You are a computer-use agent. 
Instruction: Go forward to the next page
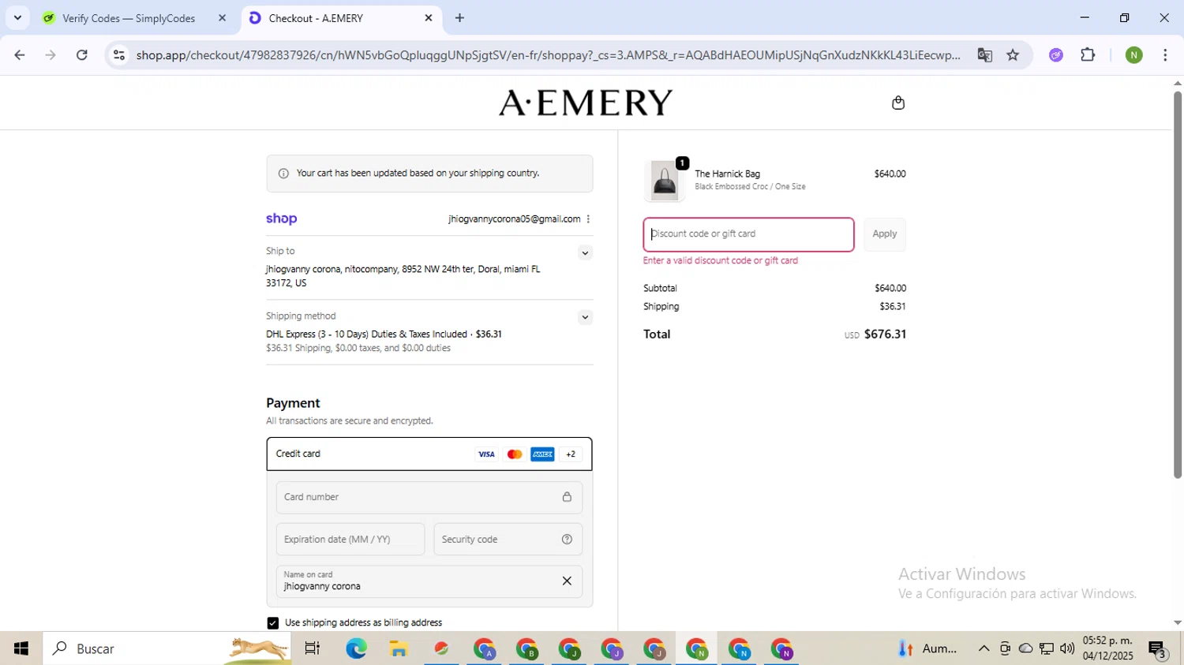click(51, 55)
